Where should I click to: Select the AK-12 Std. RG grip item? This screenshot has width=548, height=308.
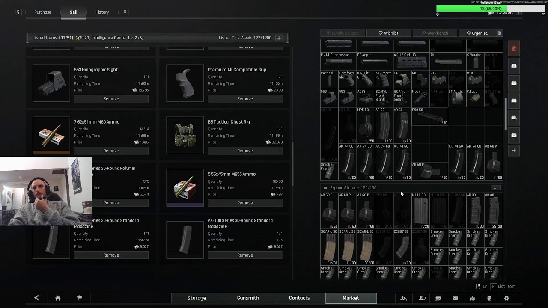[x=384, y=80]
